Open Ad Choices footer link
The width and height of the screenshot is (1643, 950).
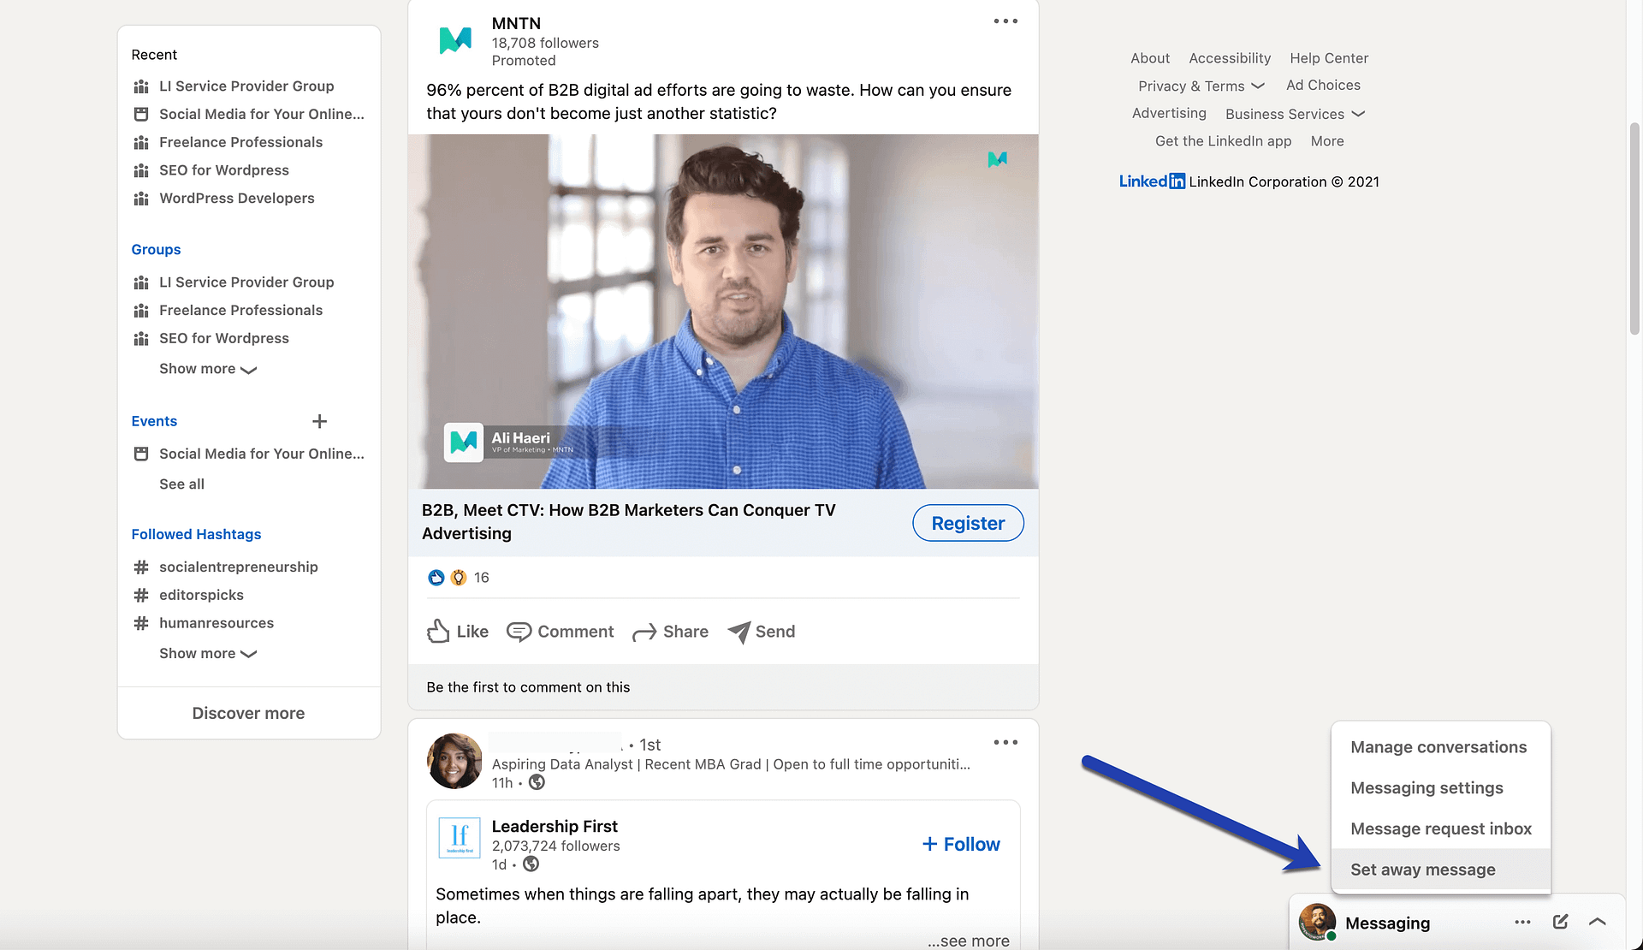(x=1323, y=86)
